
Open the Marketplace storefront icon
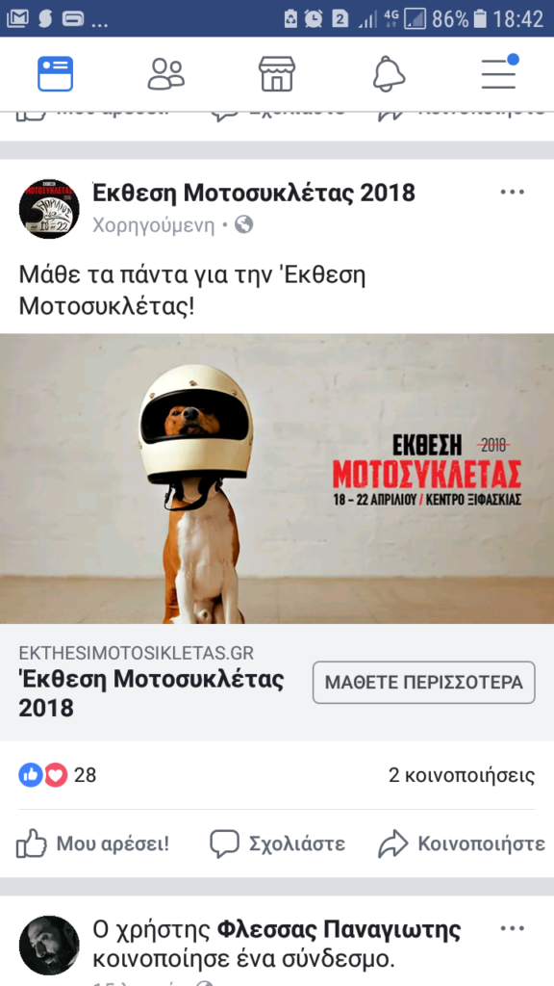pyautogui.click(x=277, y=74)
